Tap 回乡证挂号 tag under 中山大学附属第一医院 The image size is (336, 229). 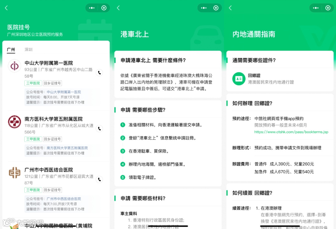[x=53, y=83]
